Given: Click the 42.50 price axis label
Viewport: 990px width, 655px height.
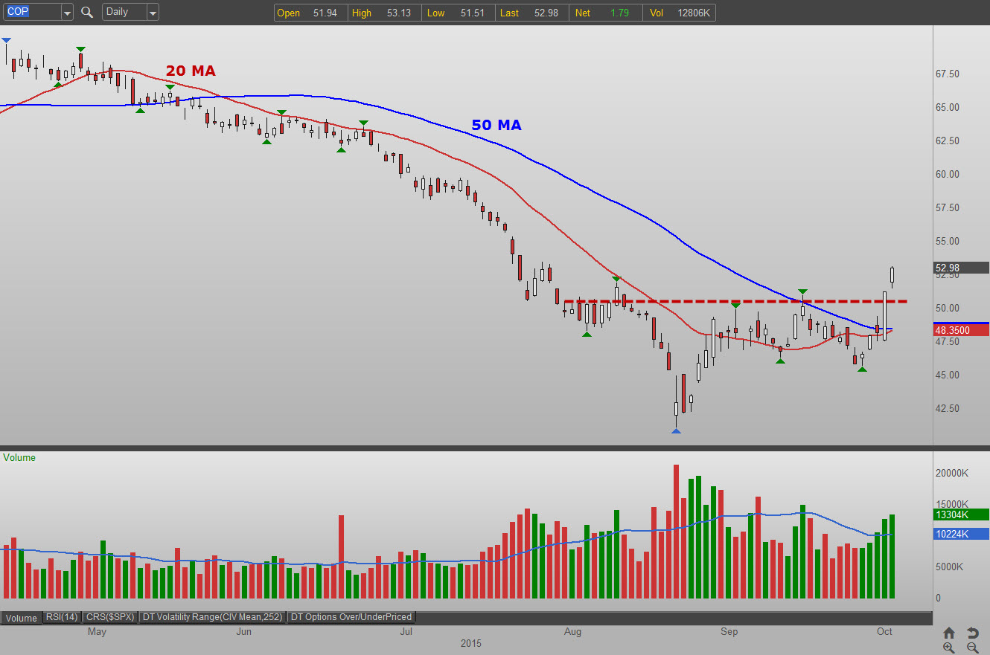Looking at the screenshot, I should click(947, 408).
